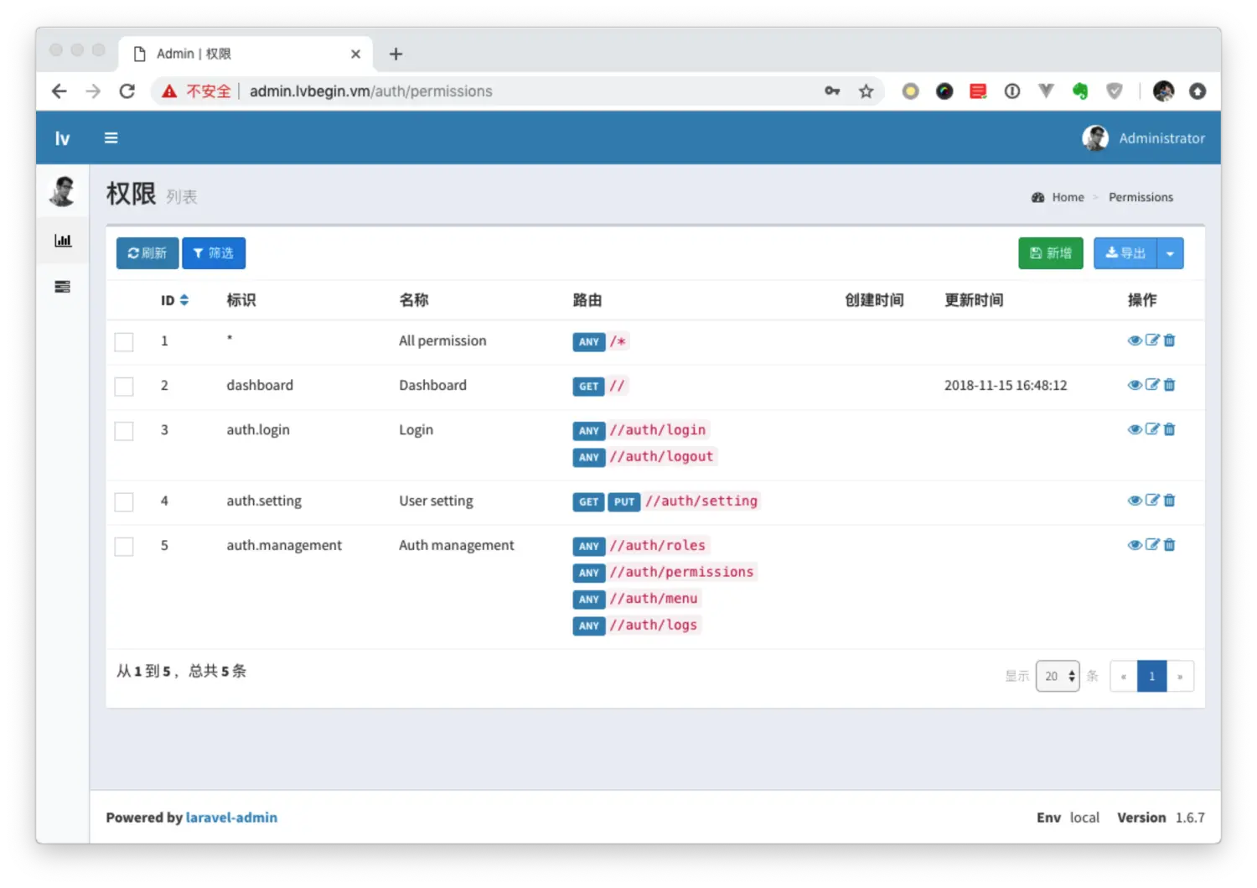Open the per-page 20 rows selector
The width and height of the screenshot is (1257, 888).
tap(1058, 676)
